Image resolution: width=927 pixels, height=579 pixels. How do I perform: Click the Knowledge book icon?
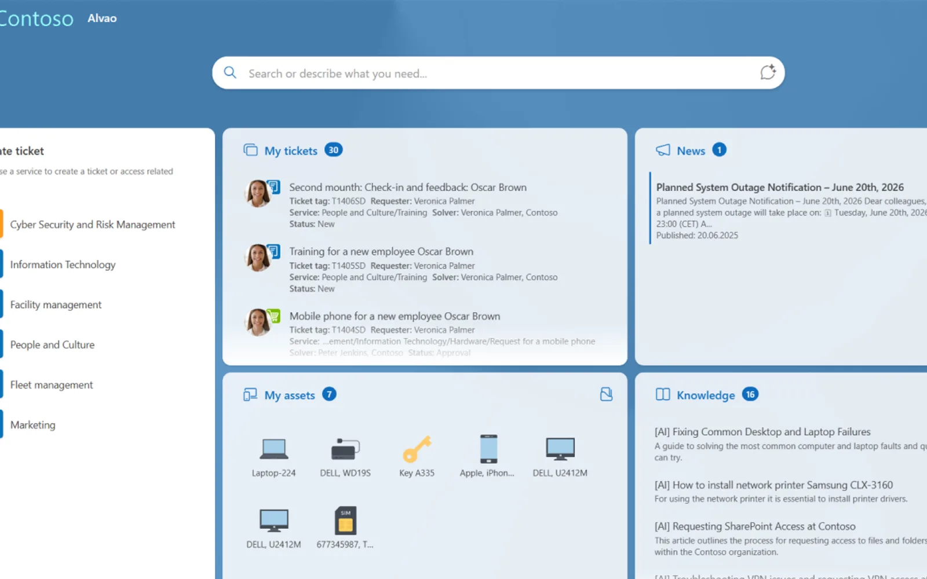click(663, 394)
